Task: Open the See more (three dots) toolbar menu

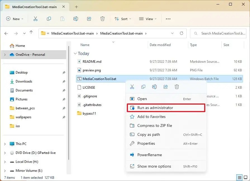Action: click(x=168, y=19)
